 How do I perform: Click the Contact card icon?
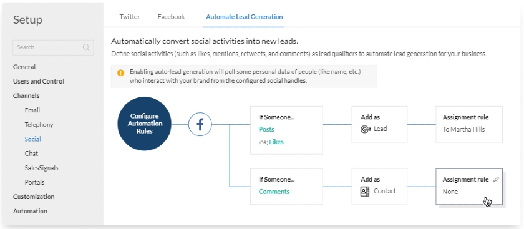365,191
